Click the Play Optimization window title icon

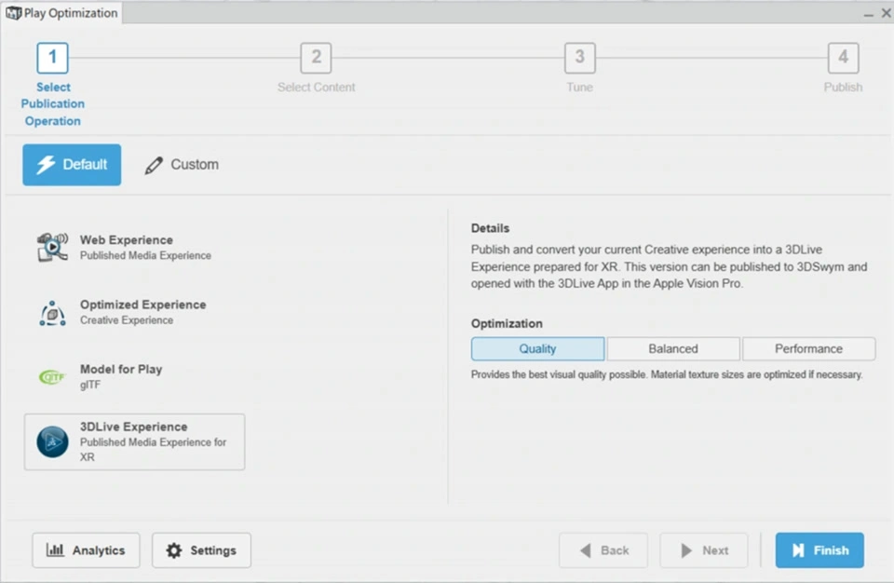[13, 13]
